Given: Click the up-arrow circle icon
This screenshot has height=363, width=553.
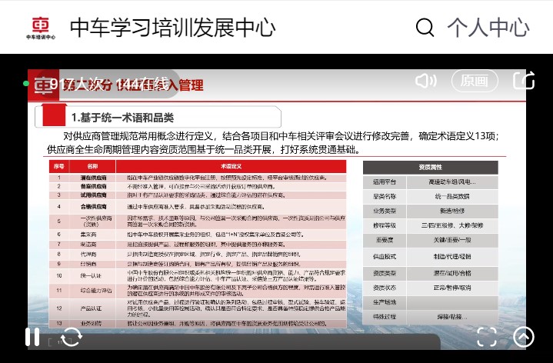Looking at the screenshot, I should tap(523, 337).
